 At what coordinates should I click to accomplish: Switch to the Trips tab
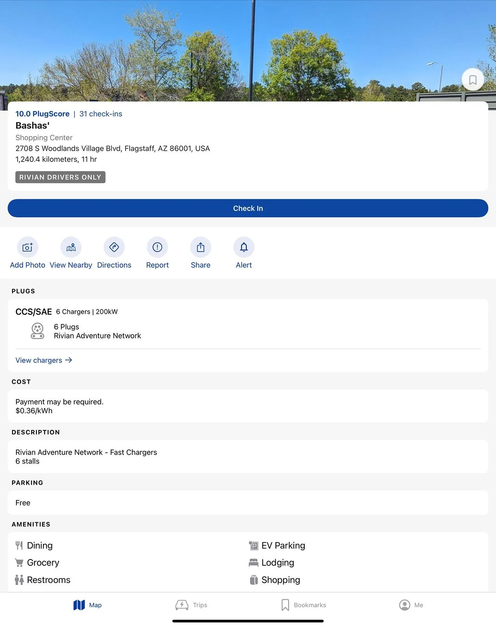click(191, 605)
